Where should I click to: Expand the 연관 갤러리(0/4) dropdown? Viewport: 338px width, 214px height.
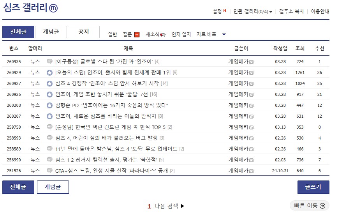coord(271,12)
